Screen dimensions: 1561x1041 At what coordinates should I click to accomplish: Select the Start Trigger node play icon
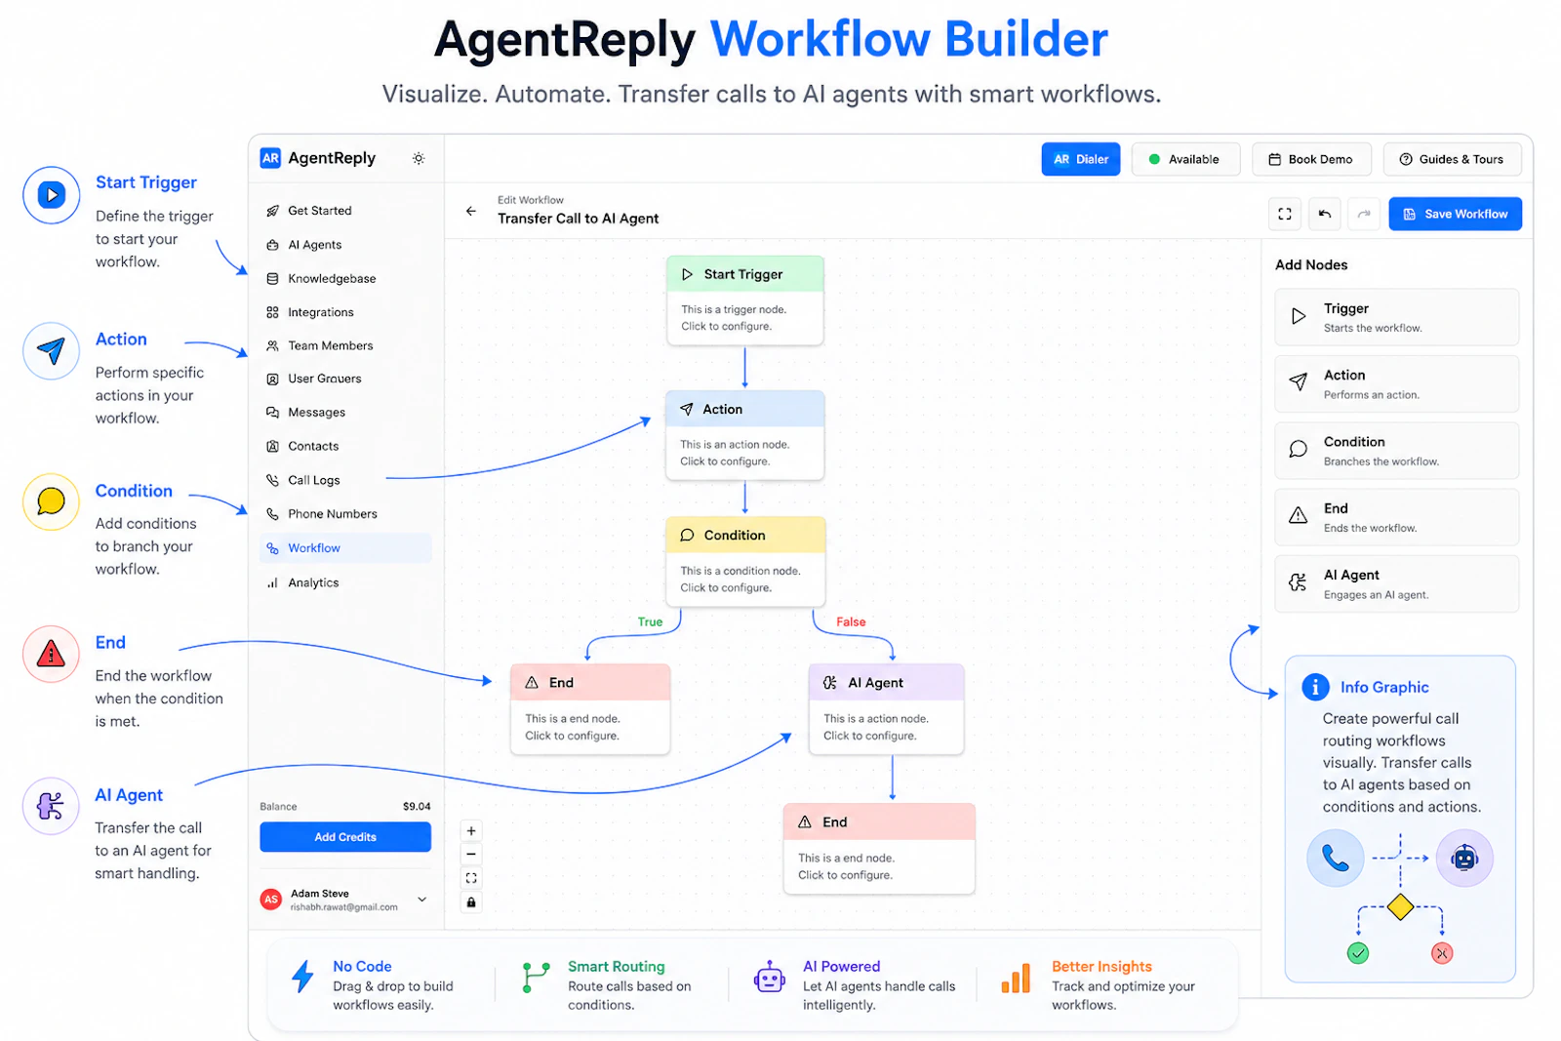(x=687, y=275)
